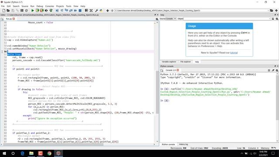Open Chrome from the taskbar
The width and height of the screenshot is (279, 157).
[x=49, y=153]
